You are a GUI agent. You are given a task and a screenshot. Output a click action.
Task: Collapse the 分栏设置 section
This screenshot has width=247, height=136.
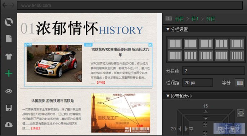168,29
